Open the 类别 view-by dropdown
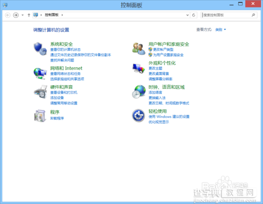Screen dimensions: 263x204 [x=220, y=29]
